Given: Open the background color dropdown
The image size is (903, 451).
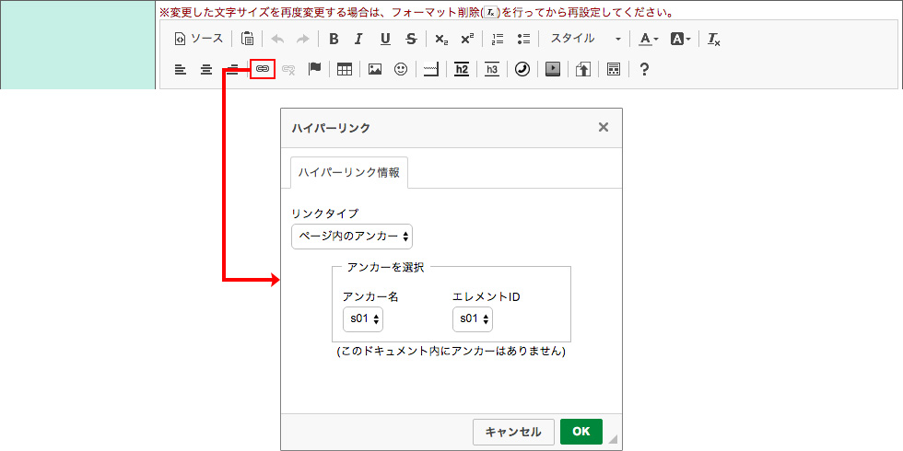Looking at the screenshot, I should (680, 39).
